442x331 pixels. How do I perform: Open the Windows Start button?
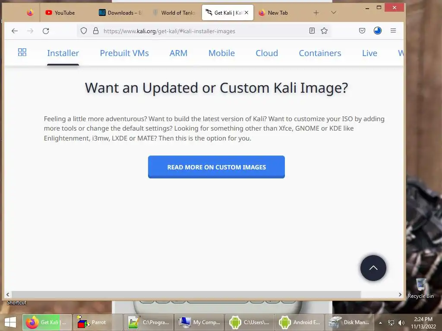pyautogui.click(x=10, y=322)
